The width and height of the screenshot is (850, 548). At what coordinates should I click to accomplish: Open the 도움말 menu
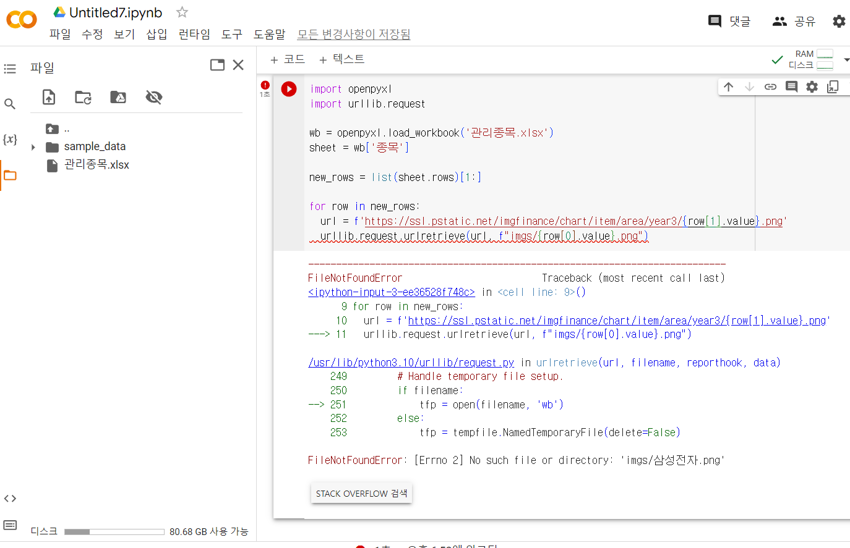tap(270, 34)
